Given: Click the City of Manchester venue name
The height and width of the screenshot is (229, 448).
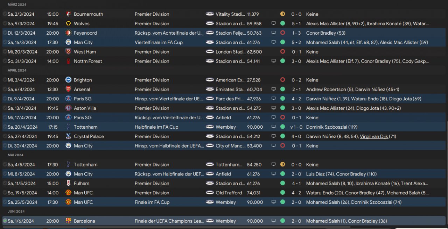Looking at the screenshot, I should pyautogui.click(x=231, y=146).
